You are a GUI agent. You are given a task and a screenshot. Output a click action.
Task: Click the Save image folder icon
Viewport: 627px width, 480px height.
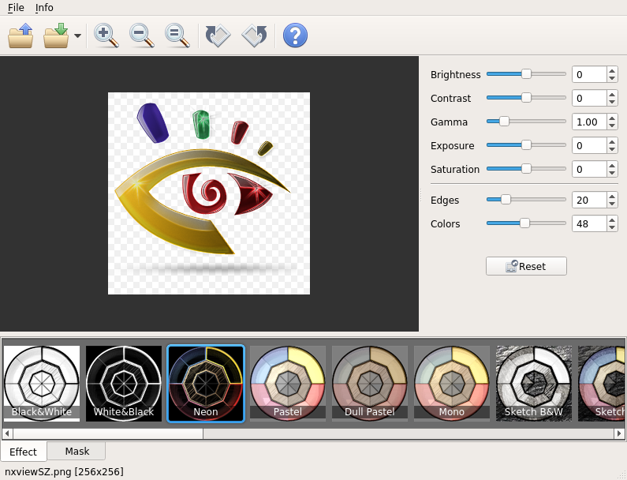(56, 36)
